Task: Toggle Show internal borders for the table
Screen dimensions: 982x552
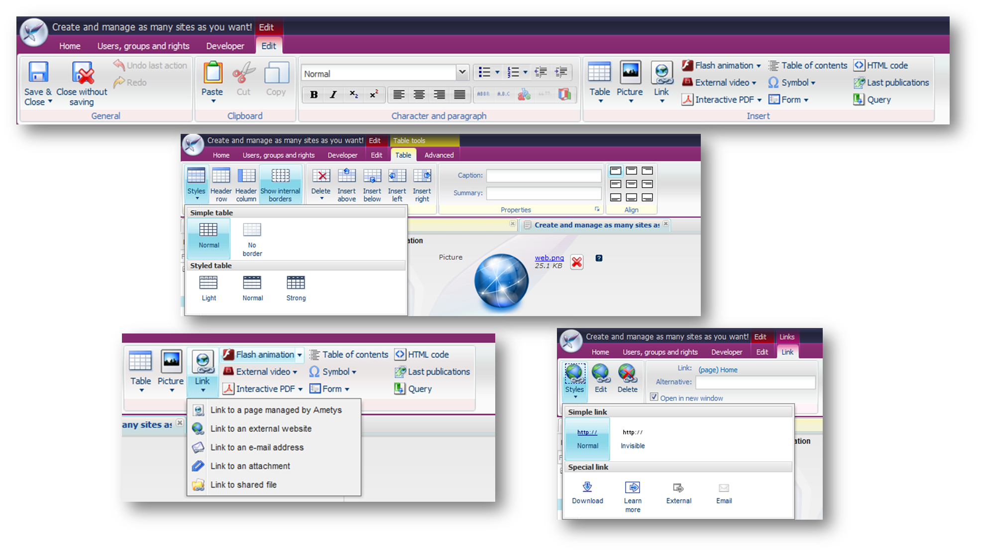Action: pyautogui.click(x=280, y=182)
